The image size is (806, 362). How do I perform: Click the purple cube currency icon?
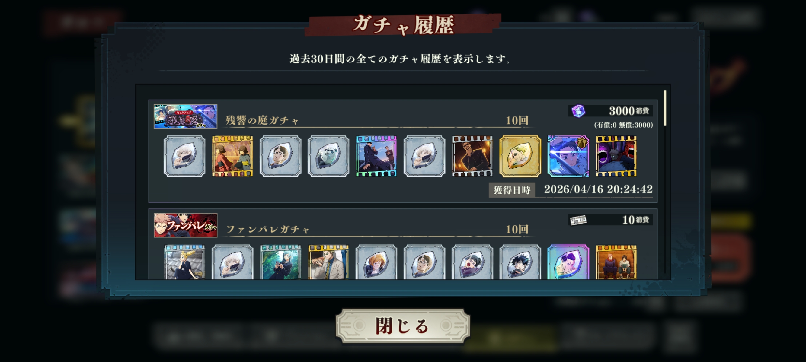pyautogui.click(x=578, y=111)
